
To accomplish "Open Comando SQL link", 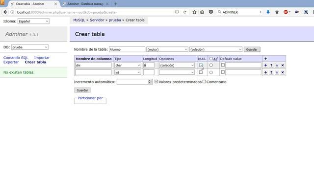I will [x=16, y=58].
